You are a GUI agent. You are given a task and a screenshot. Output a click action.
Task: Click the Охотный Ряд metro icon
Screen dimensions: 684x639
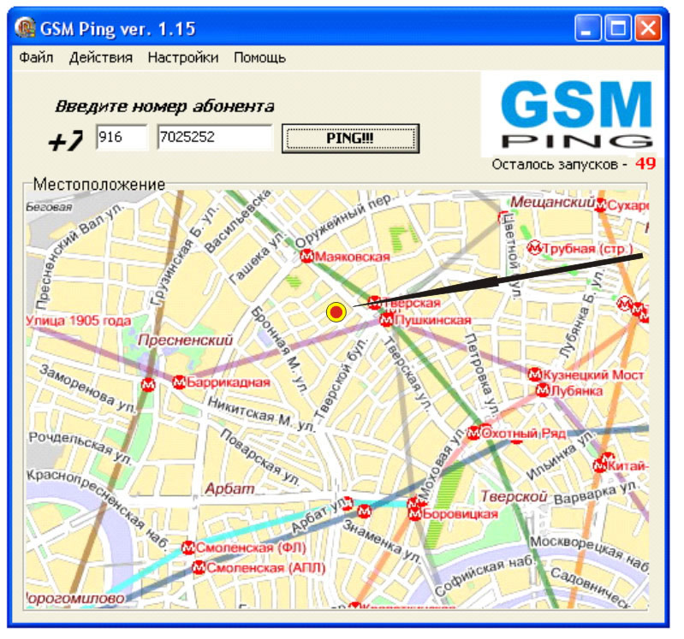click(474, 433)
